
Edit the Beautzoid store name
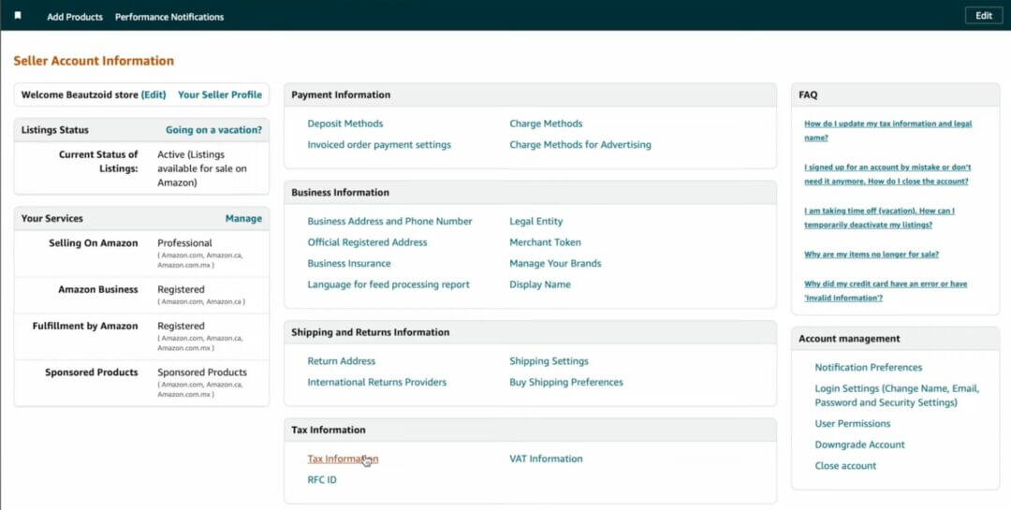tap(154, 95)
